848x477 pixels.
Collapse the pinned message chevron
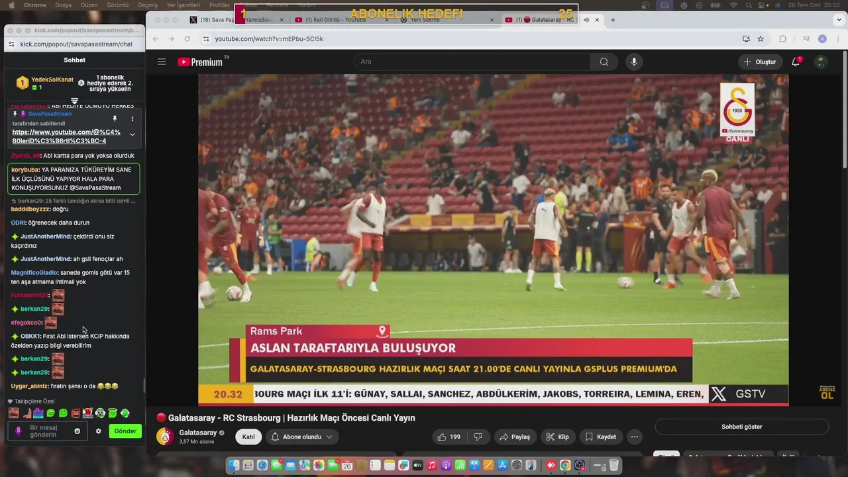pyautogui.click(x=132, y=134)
